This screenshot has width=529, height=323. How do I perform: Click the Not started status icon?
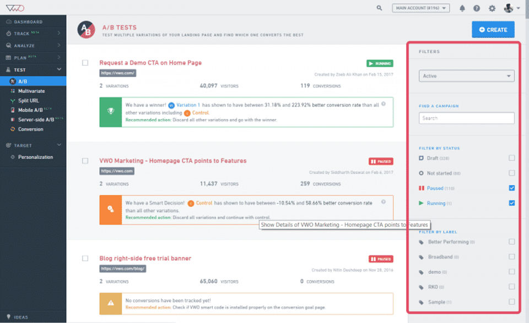point(421,173)
